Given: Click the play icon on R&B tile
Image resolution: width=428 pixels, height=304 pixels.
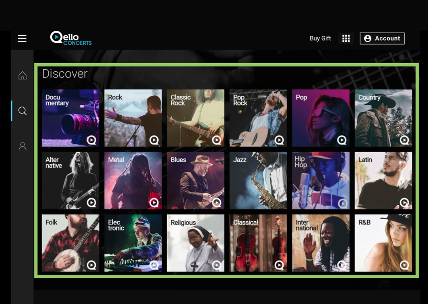Looking at the screenshot, I should 404,265.
